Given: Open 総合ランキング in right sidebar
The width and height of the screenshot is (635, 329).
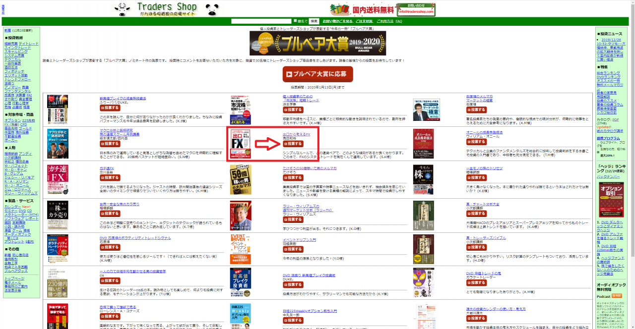Looking at the screenshot, I should [x=608, y=73].
